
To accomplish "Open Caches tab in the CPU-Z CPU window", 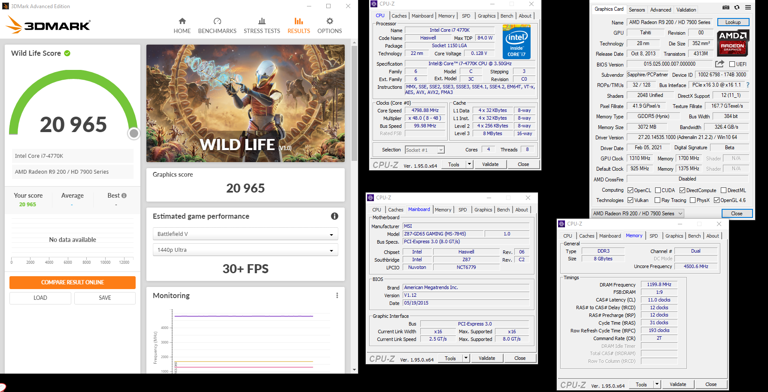I will [x=399, y=16].
